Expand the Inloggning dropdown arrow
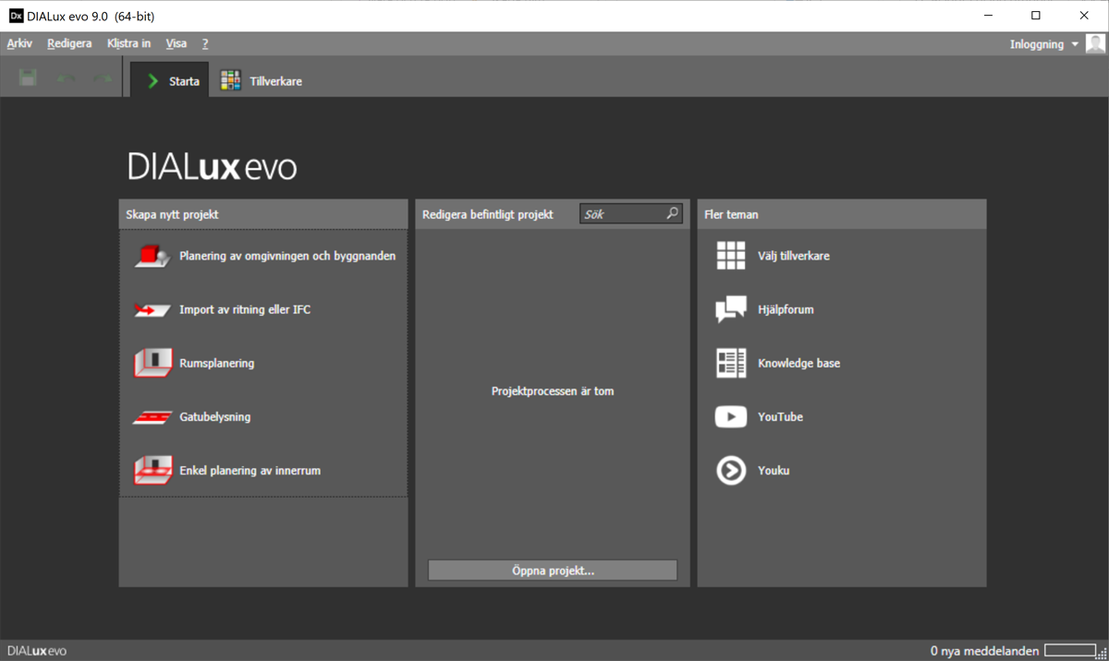The height and width of the screenshot is (661, 1109). [1075, 44]
